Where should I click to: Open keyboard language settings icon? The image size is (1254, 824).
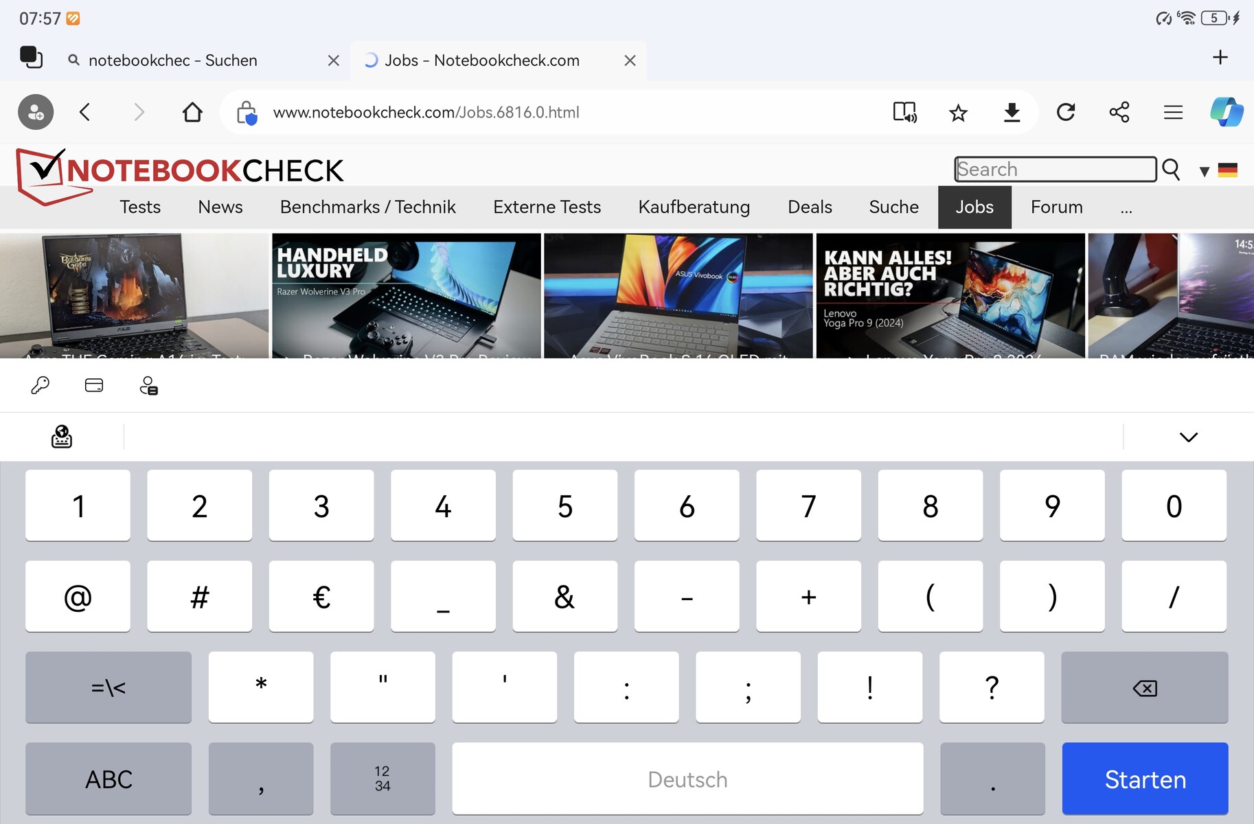(62, 437)
